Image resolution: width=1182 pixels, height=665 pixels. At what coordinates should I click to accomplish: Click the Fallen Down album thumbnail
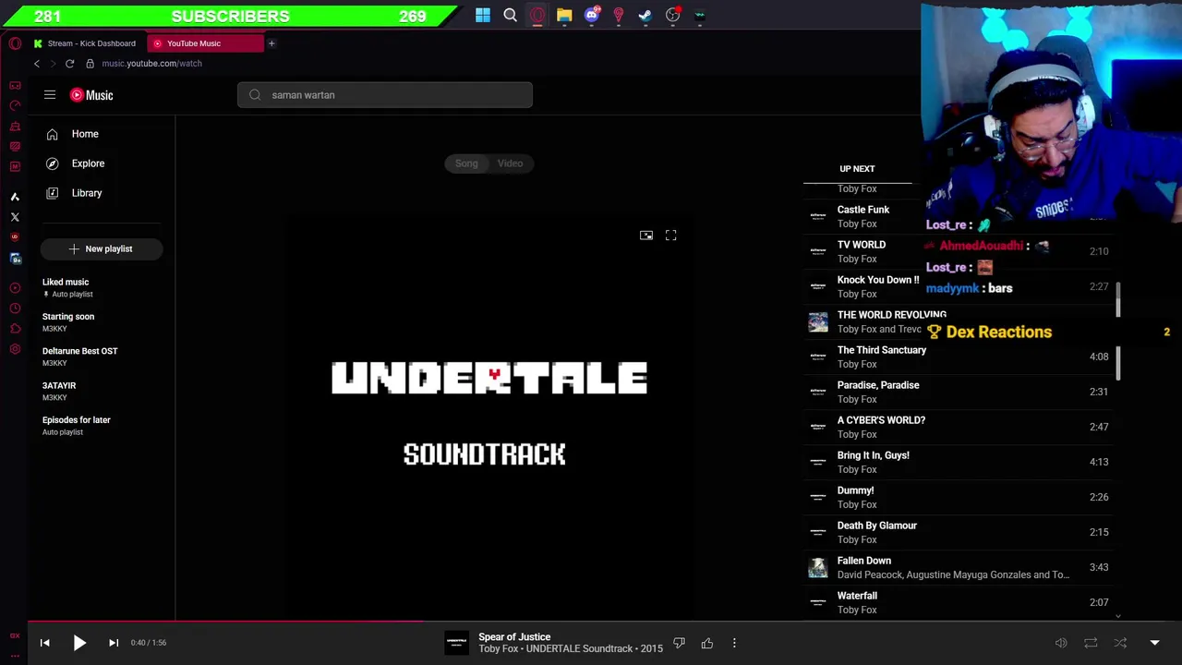tap(818, 567)
